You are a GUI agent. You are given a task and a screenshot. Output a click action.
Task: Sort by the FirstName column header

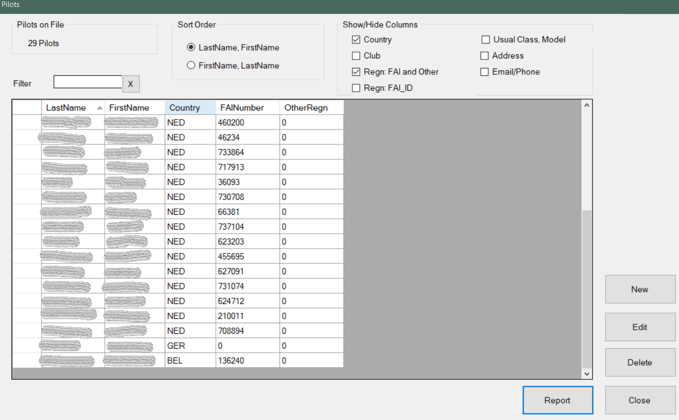coord(135,108)
